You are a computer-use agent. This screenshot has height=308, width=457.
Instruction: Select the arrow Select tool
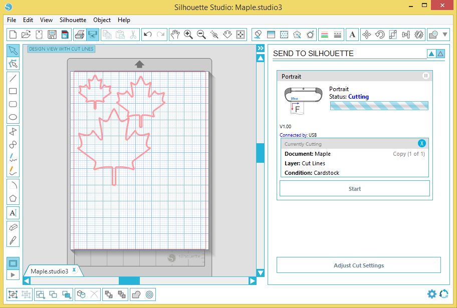click(13, 51)
